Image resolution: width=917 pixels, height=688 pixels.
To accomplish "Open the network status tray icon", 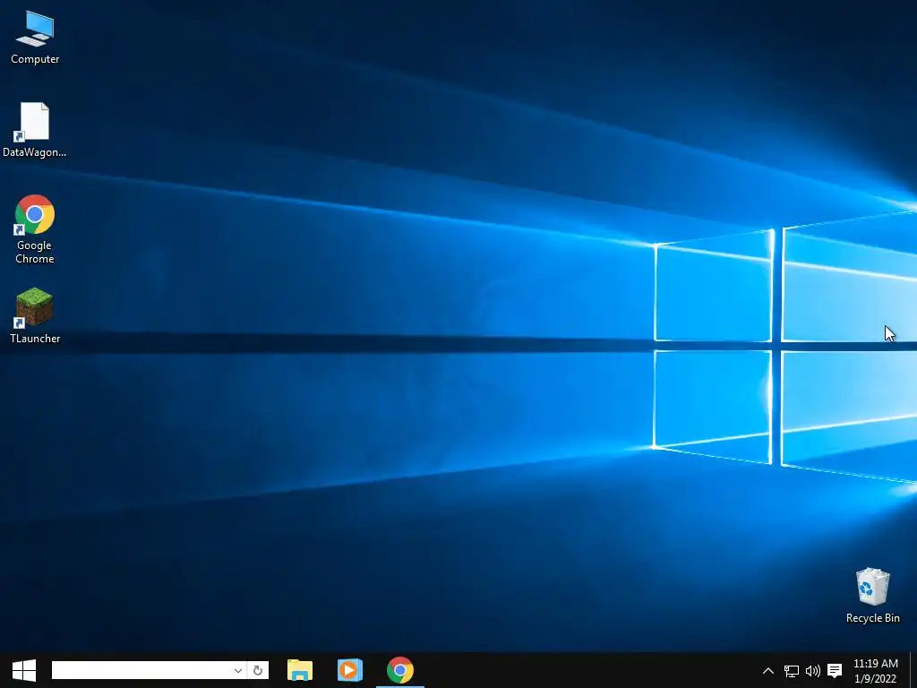I will pos(792,671).
